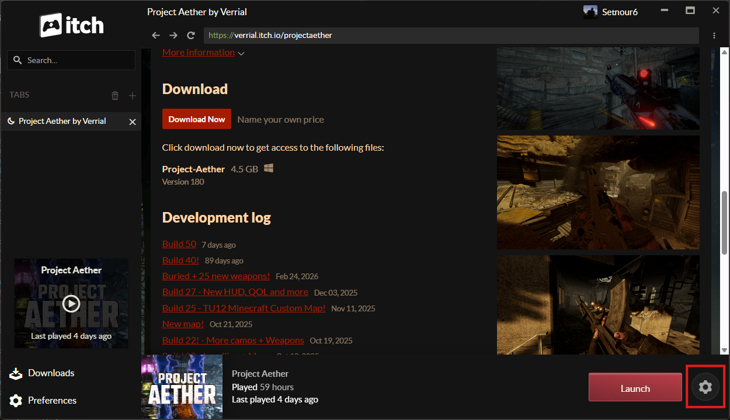Screen dimensions: 730x420
Task: Launch Project Aether
Action: coord(635,388)
